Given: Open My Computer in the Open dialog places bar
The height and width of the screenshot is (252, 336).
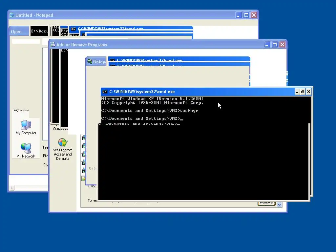Looking at the screenshot, I should (26, 128).
